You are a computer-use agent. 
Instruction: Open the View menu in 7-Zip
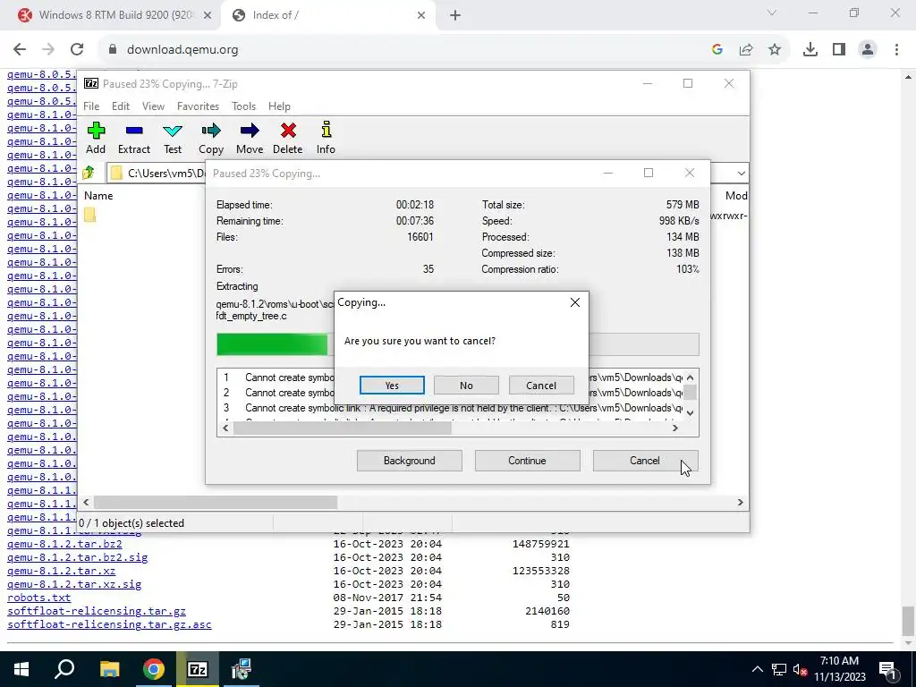pyautogui.click(x=153, y=106)
